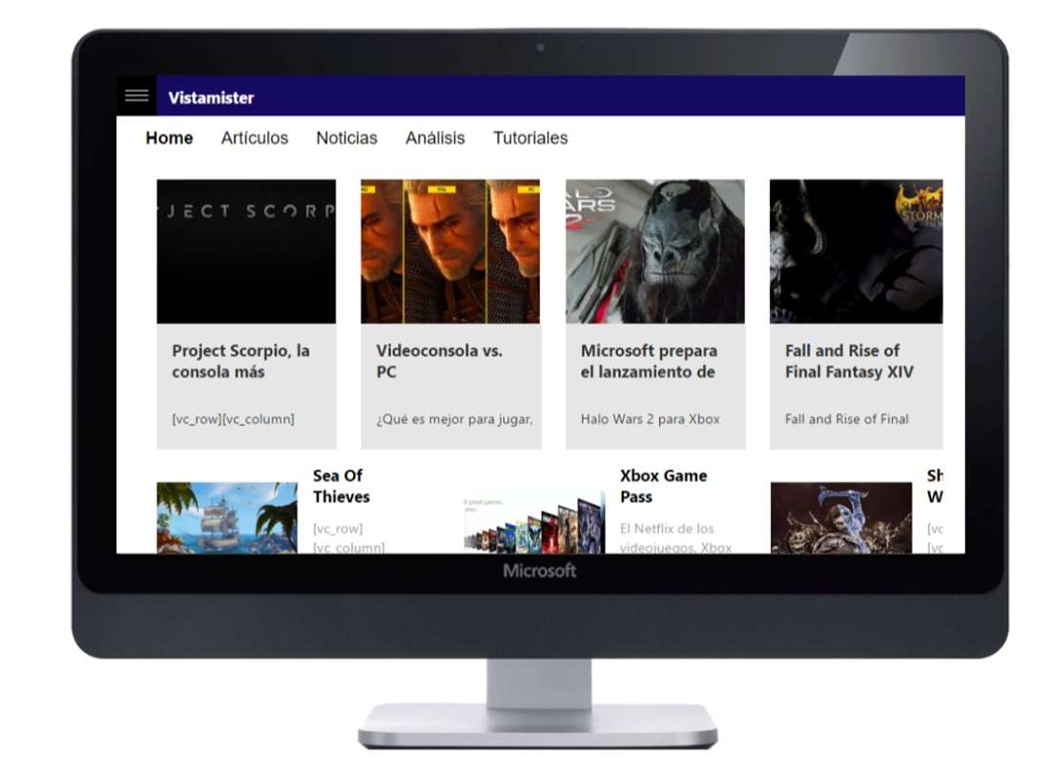Click the 'Project Scorpio, la consola más' headline

[x=241, y=361]
